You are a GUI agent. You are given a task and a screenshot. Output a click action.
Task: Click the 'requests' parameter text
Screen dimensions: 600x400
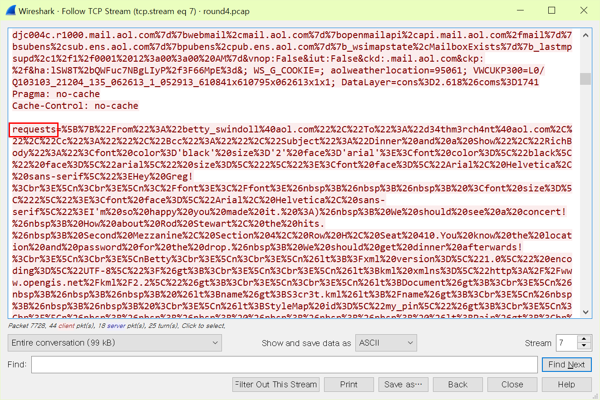(34, 130)
